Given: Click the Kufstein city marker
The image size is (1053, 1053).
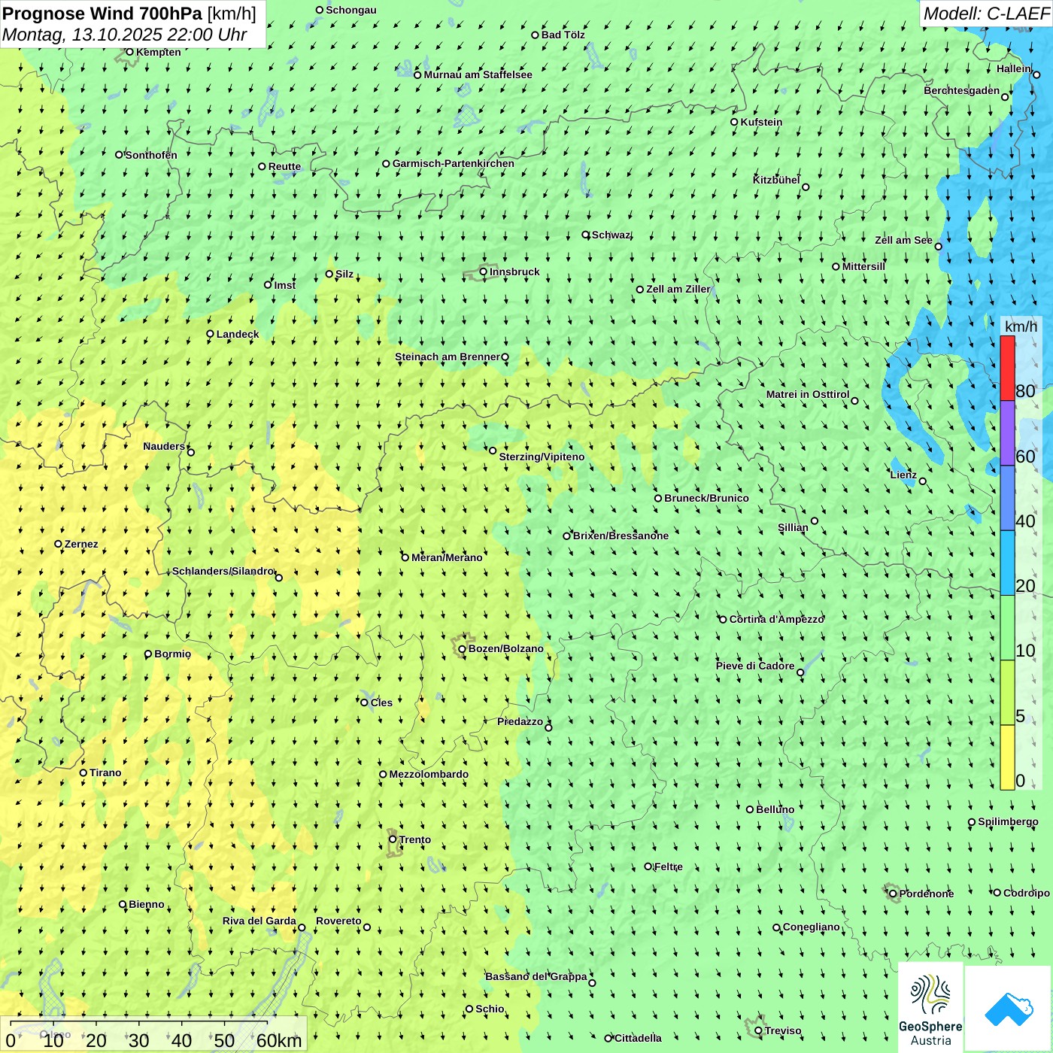Looking at the screenshot, I should point(735,122).
